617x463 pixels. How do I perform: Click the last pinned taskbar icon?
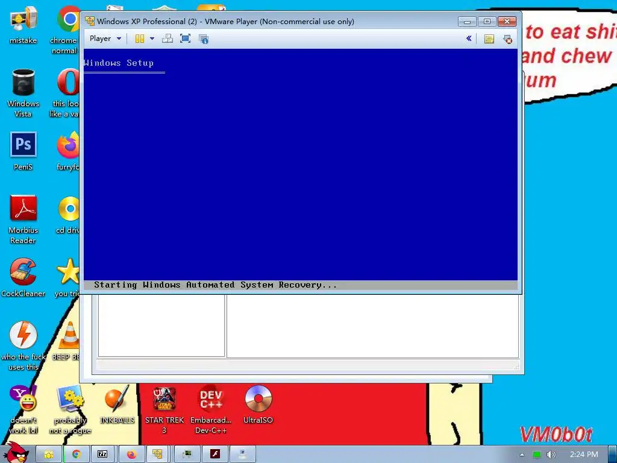242,455
